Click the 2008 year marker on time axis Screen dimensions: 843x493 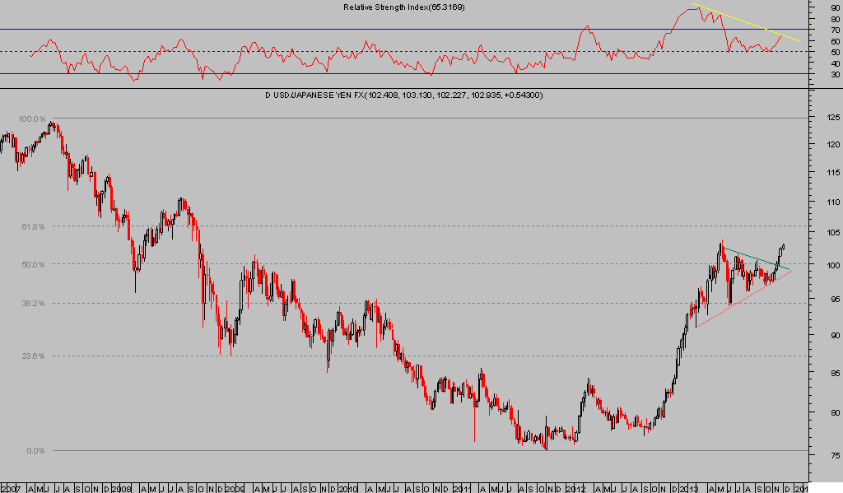(122, 486)
